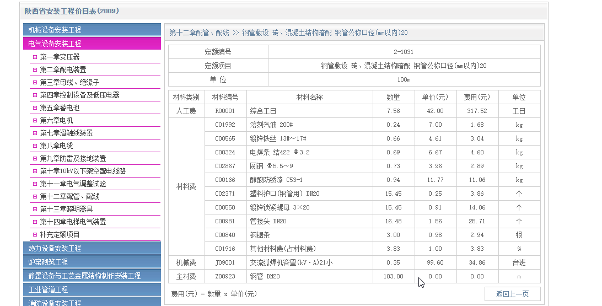The width and height of the screenshot is (602, 306).
Task: Click the square icon beside 第九章防雷及接地装置
Action: (35, 159)
